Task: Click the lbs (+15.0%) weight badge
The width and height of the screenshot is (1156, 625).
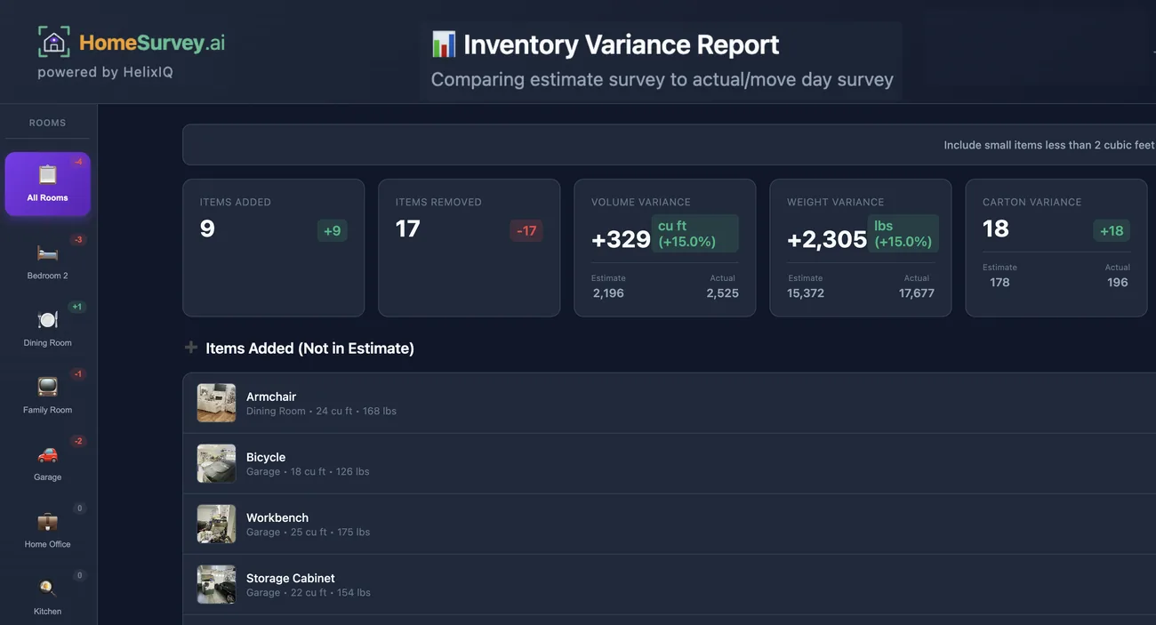Action: [x=903, y=233]
